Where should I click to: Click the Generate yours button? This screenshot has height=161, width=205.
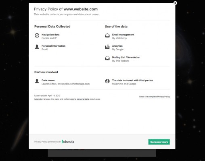click(159, 142)
